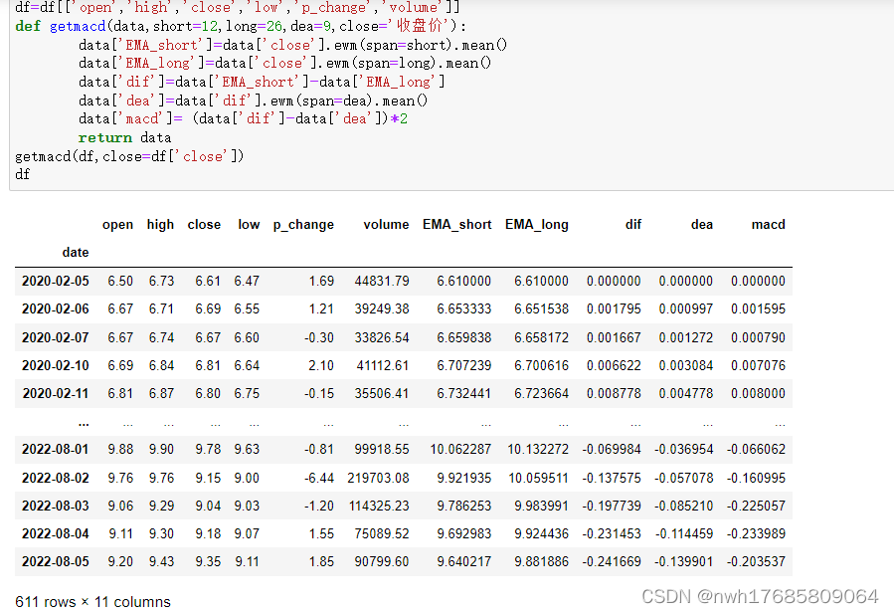Click the 'open' column header

click(117, 224)
